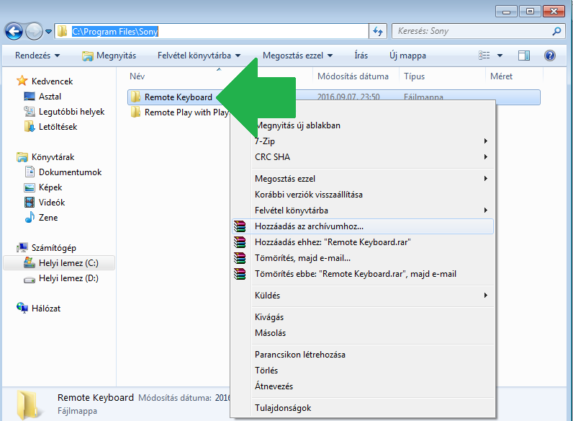
Task: Select Helyi lemez (C:) drive
Action: point(59,263)
